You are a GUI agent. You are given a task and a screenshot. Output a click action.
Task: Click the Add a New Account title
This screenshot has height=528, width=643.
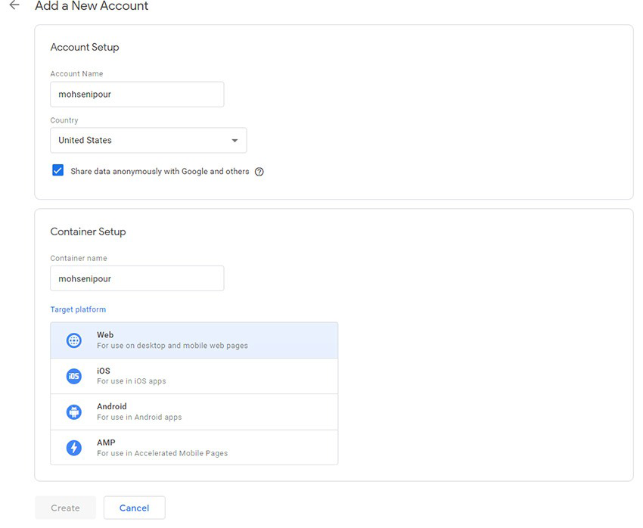pyautogui.click(x=92, y=6)
